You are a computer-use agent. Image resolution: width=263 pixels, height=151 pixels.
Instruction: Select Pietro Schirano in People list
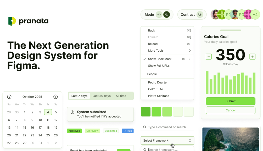tap(167, 96)
